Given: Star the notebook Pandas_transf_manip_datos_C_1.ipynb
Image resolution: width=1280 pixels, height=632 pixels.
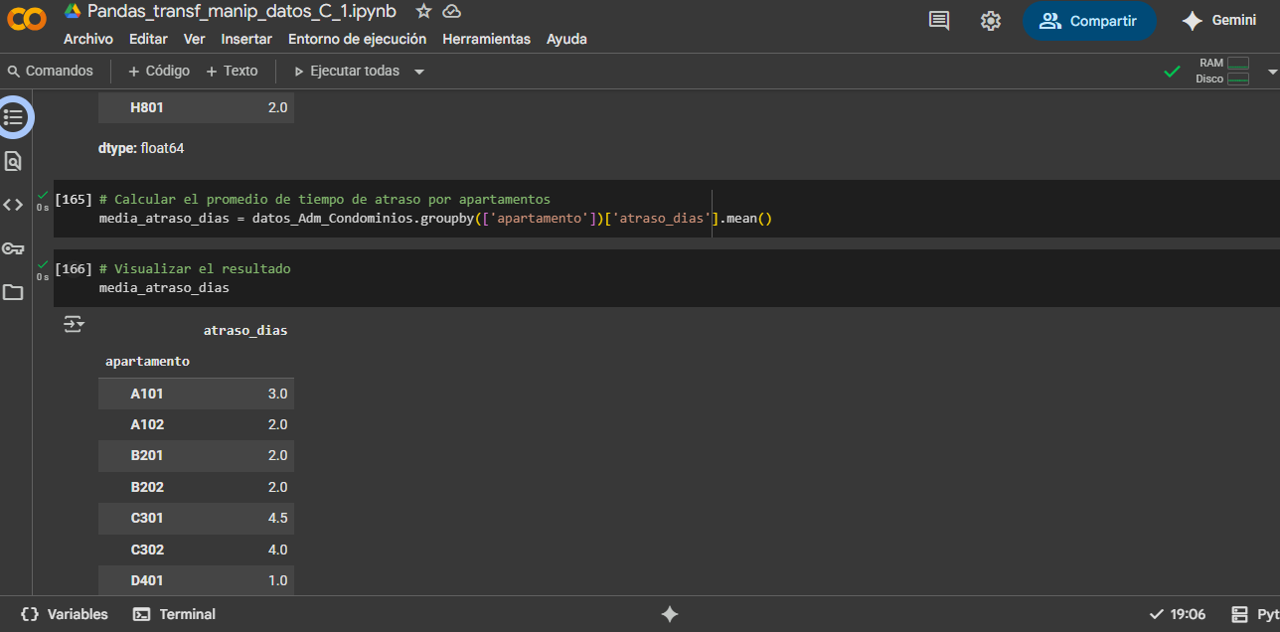Looking at the screenshot, I should click(x=423, y=11).
